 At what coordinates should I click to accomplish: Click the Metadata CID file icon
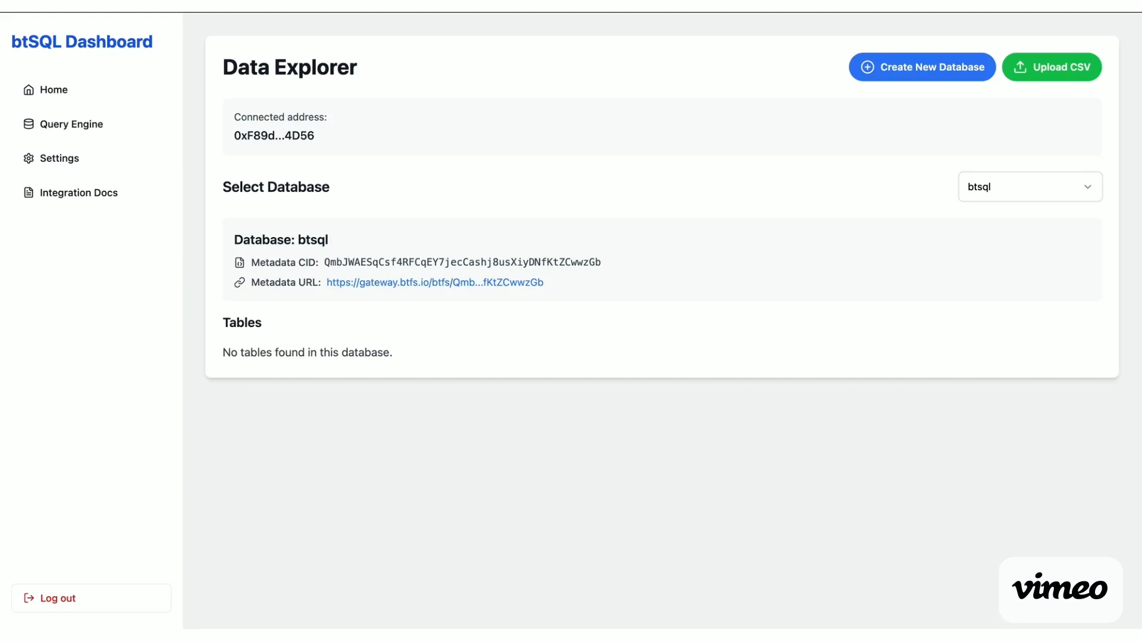240,263
